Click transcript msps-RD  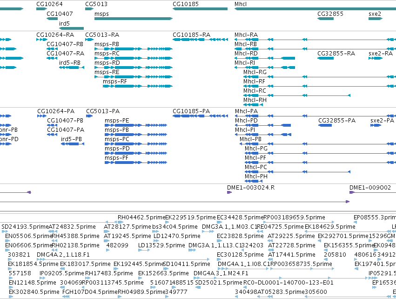134,68
